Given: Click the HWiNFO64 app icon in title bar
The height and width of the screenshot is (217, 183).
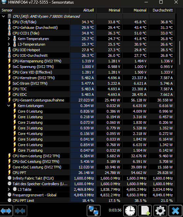Looking at the screenshot, I should pos(4,2).
